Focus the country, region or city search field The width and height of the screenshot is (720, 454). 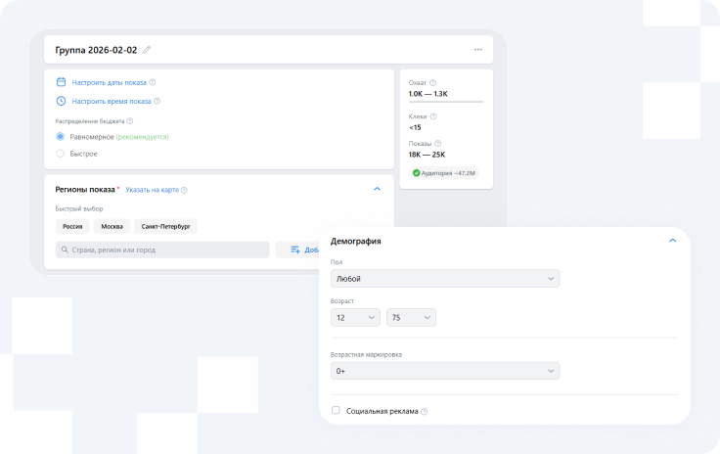(162, 250)
